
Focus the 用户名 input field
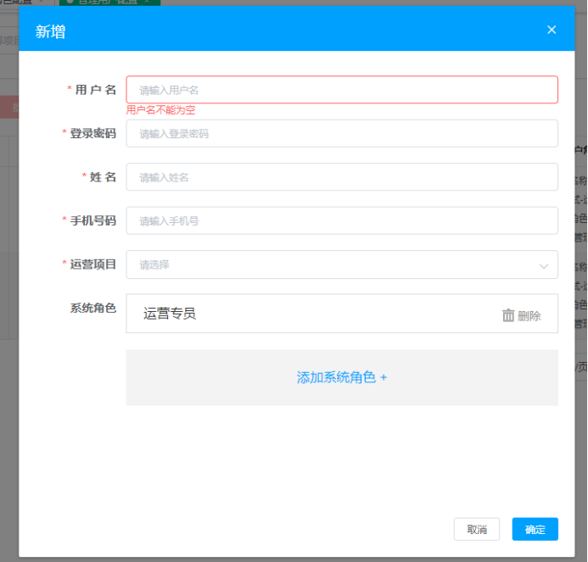pos(341,90)
